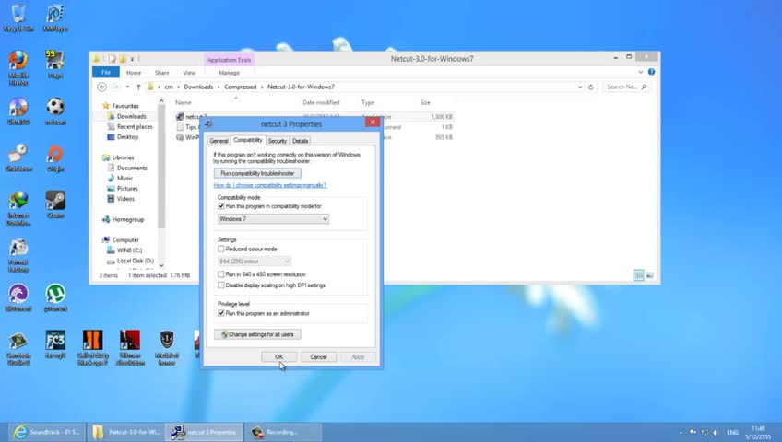Image resolution: width=782 pixels, height=442 pixels.
Task: Switch to the Security tab
Action: tap(278, 141)
